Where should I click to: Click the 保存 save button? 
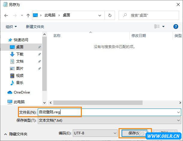pos(134,133)
